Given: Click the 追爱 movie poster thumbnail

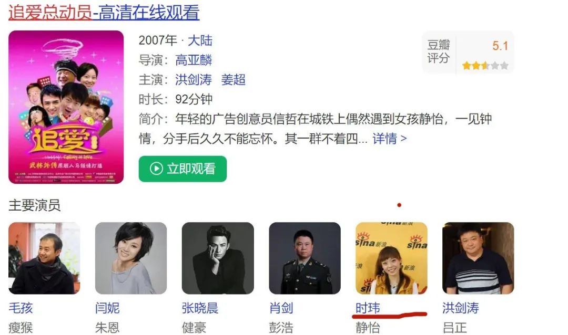Looking at the screenshot, I should pos(66,107).
